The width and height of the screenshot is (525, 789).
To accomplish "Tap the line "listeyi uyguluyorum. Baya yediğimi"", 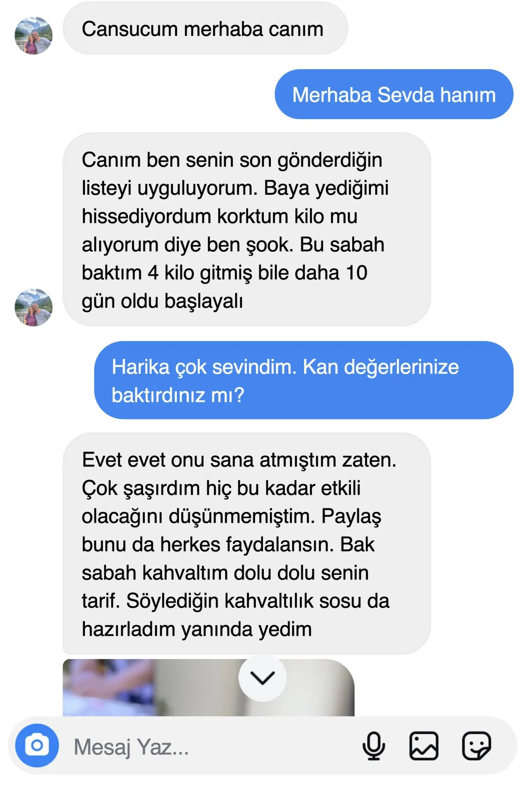I will (x=235, y=188).
